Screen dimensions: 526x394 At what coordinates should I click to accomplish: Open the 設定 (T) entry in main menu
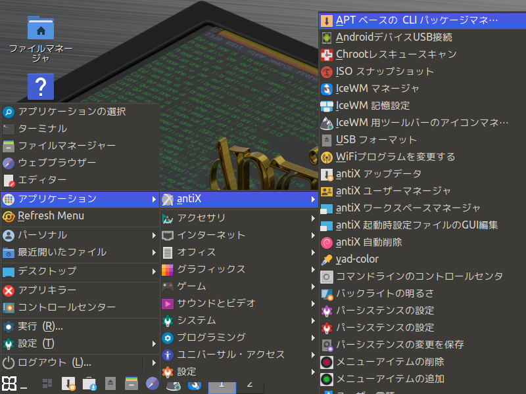tap(80, 343)
